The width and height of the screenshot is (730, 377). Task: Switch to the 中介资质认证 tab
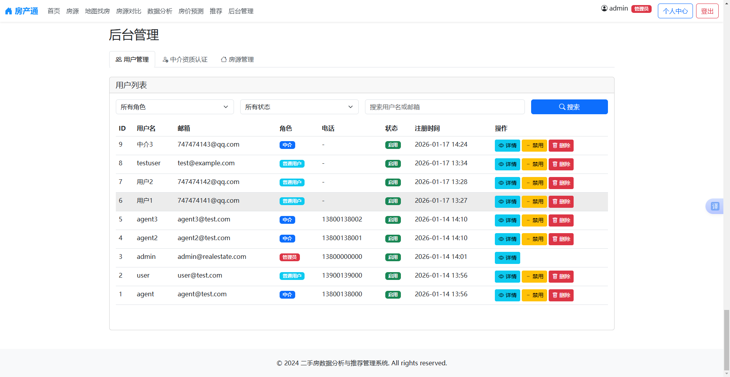(x=185, y=59)
